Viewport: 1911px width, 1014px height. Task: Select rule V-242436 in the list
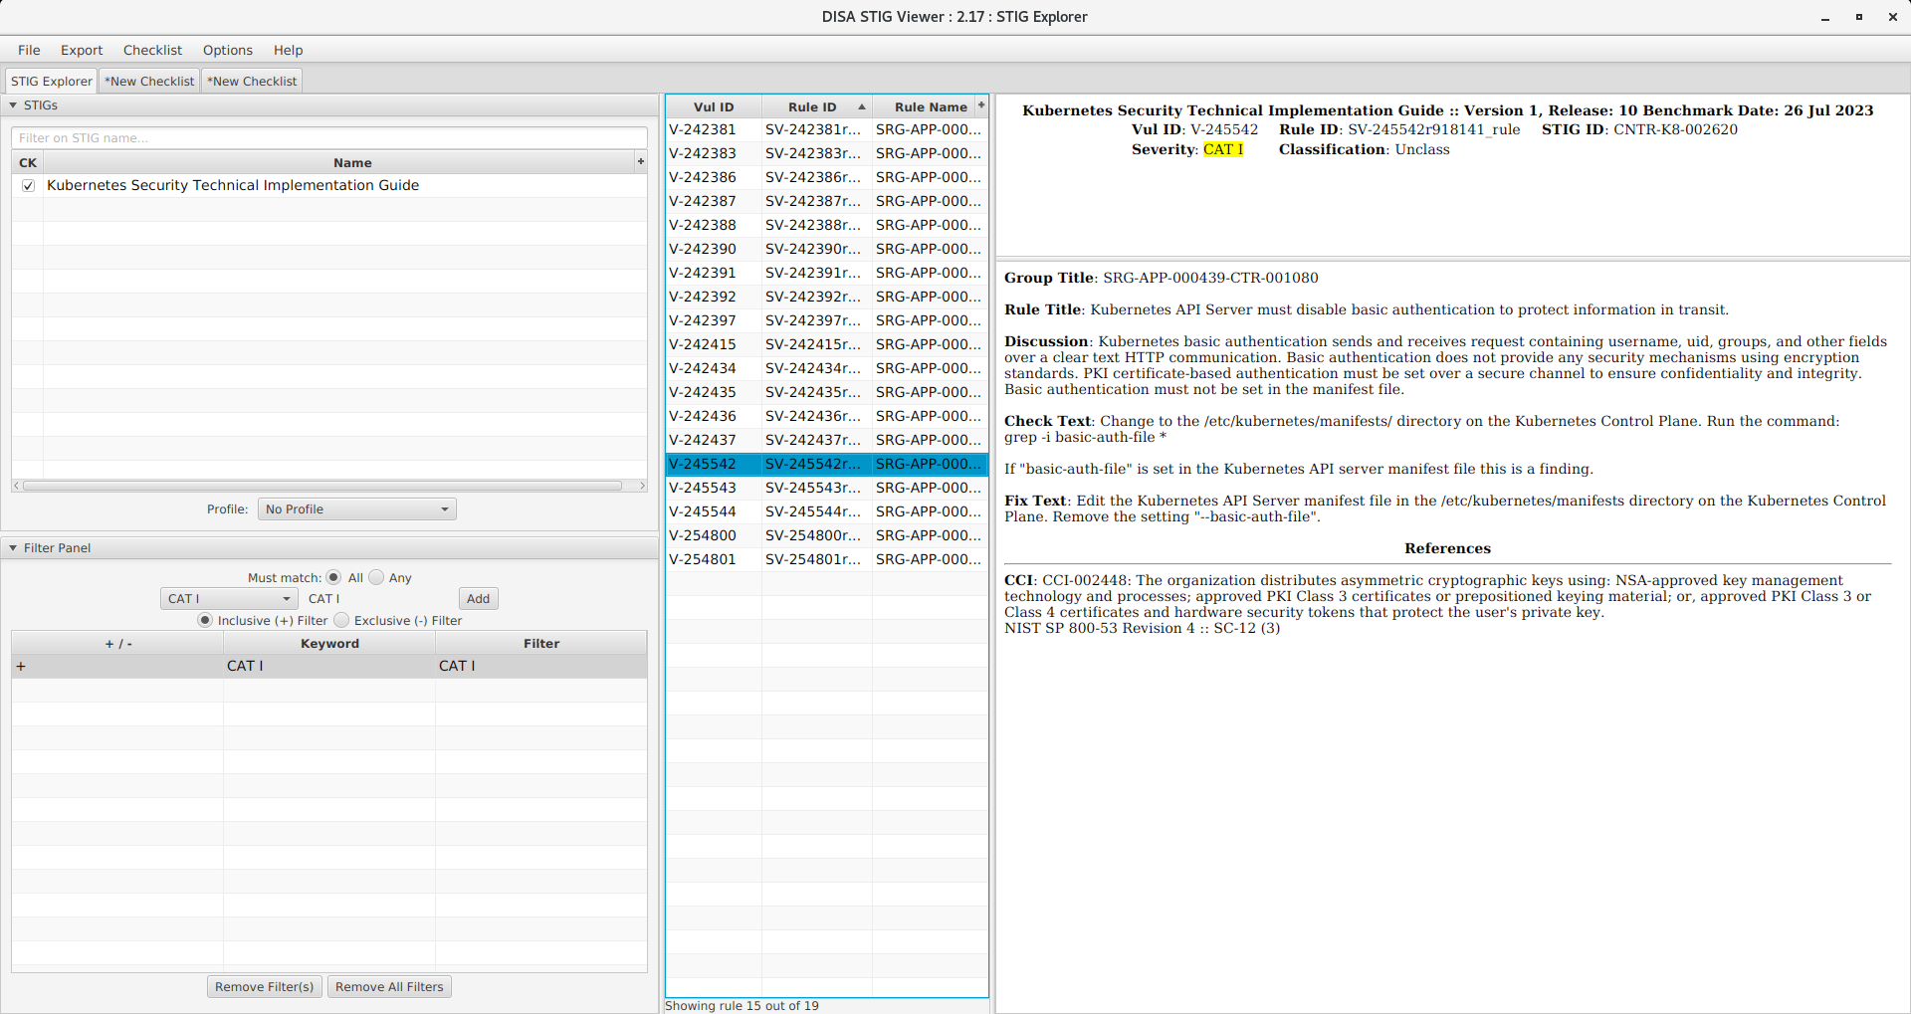[x=703, y=416]
